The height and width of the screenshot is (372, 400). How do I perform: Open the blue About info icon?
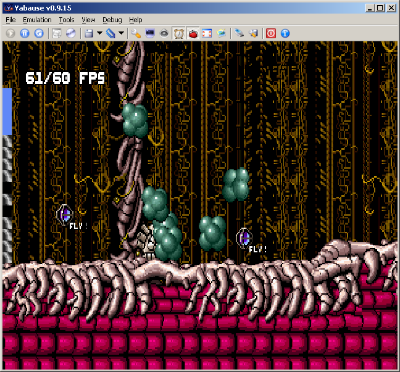point(285,33)
